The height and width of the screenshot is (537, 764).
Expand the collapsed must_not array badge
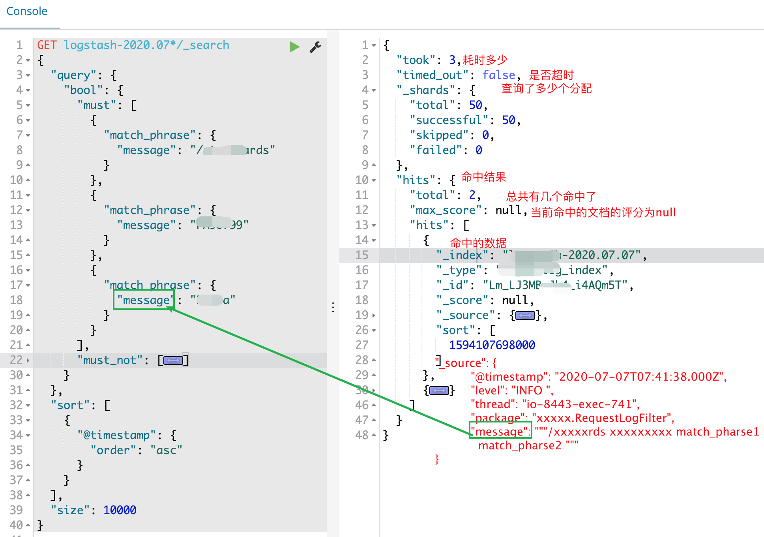[173, 360]
